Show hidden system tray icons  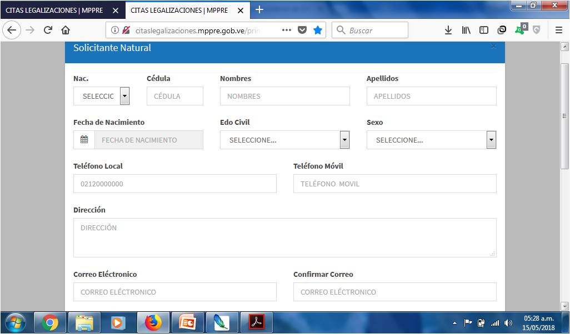pyautogui.click(x=454, y=323)
